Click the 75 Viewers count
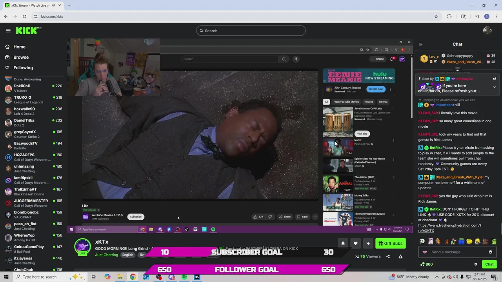Image resolution: width=502 pixels, height=282 pixels. pyautogui.click(x=368, y=257)
